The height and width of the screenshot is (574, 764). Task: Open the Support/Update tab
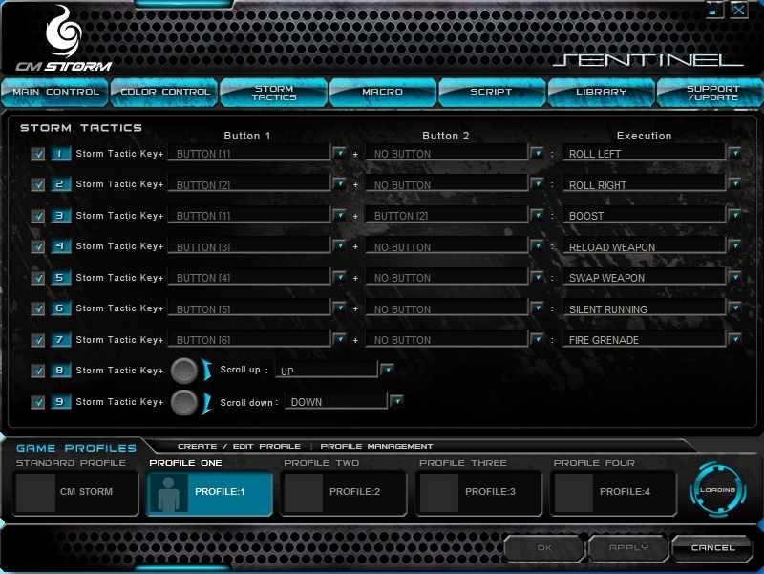point(711,92)
